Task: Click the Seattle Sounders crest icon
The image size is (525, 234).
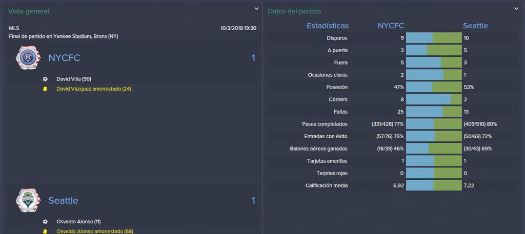Action: click(x=28, y=200)
